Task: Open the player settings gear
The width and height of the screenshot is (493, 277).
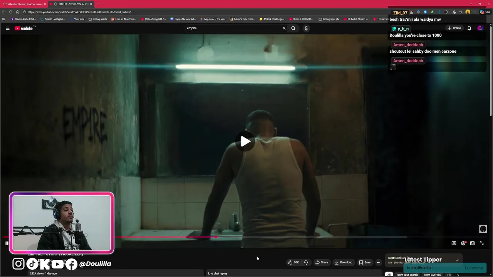Action: pyautogui.click(x=463, y=243)
